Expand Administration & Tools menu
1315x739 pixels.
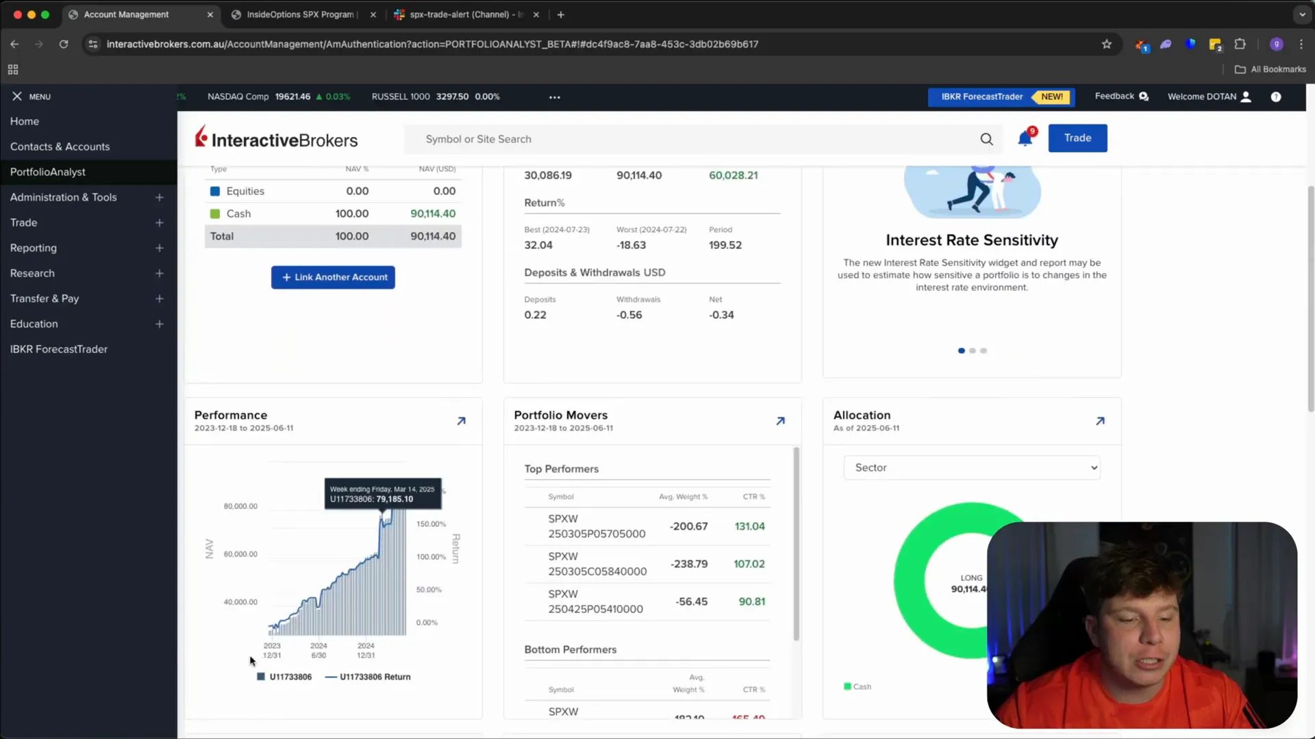pyautogui.click(x=160, y=197)
